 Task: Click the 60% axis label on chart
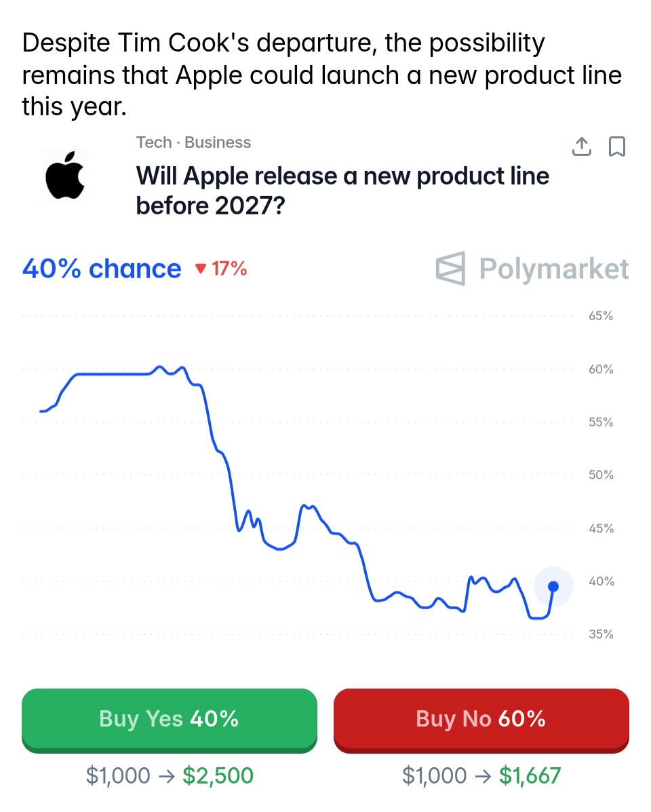pos(599,370)
